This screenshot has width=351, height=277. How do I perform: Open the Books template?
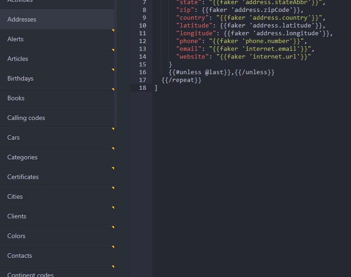click(16, 98)
